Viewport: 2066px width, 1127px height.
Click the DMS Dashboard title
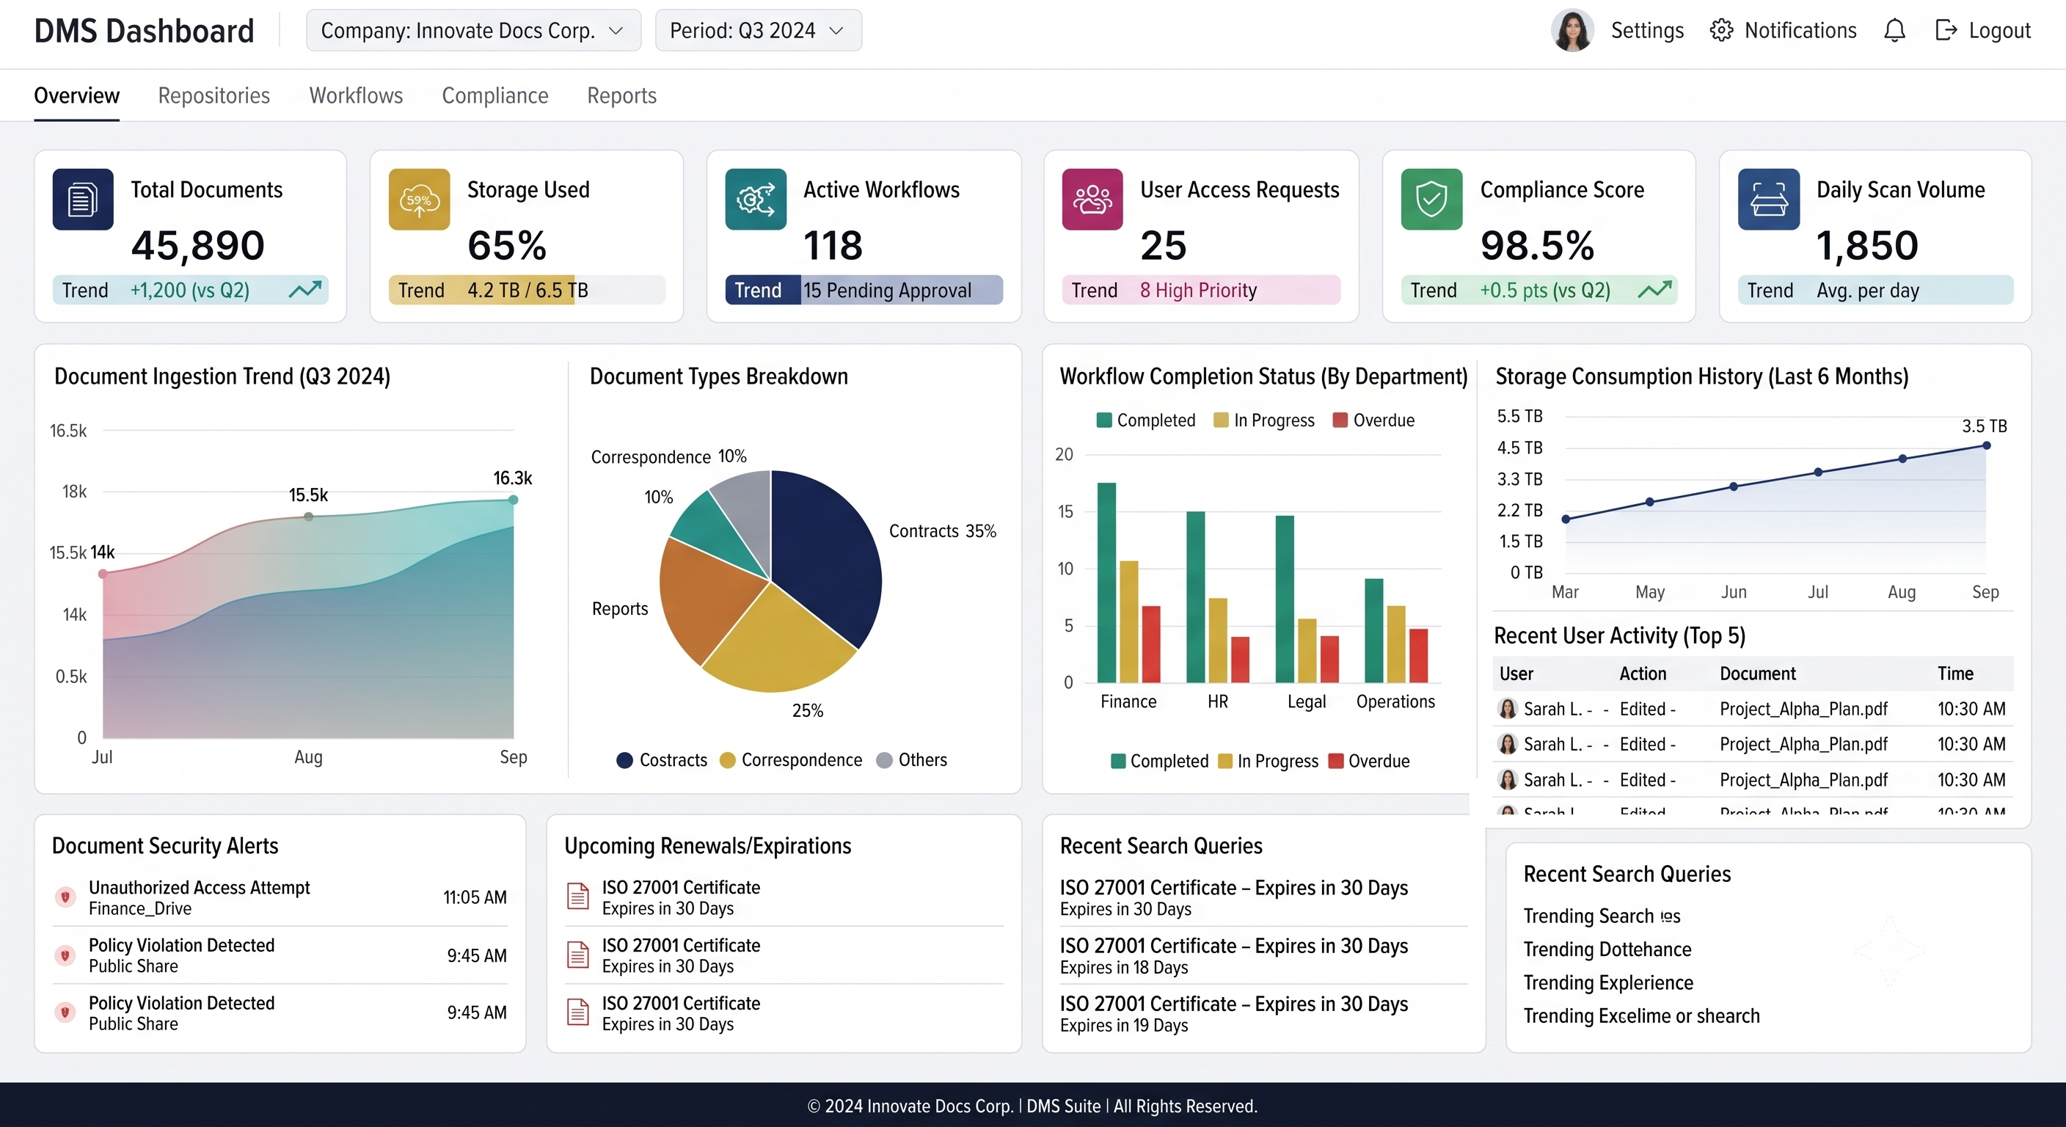tap(145, 31)
